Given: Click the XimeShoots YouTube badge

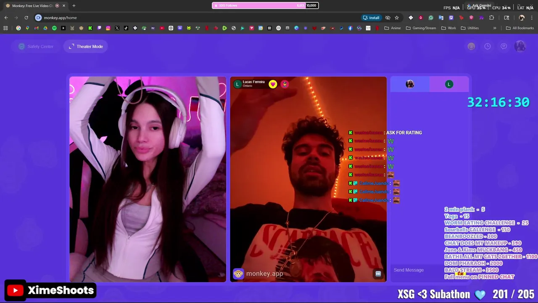Looking at the screenshot, I should [51, 290].
